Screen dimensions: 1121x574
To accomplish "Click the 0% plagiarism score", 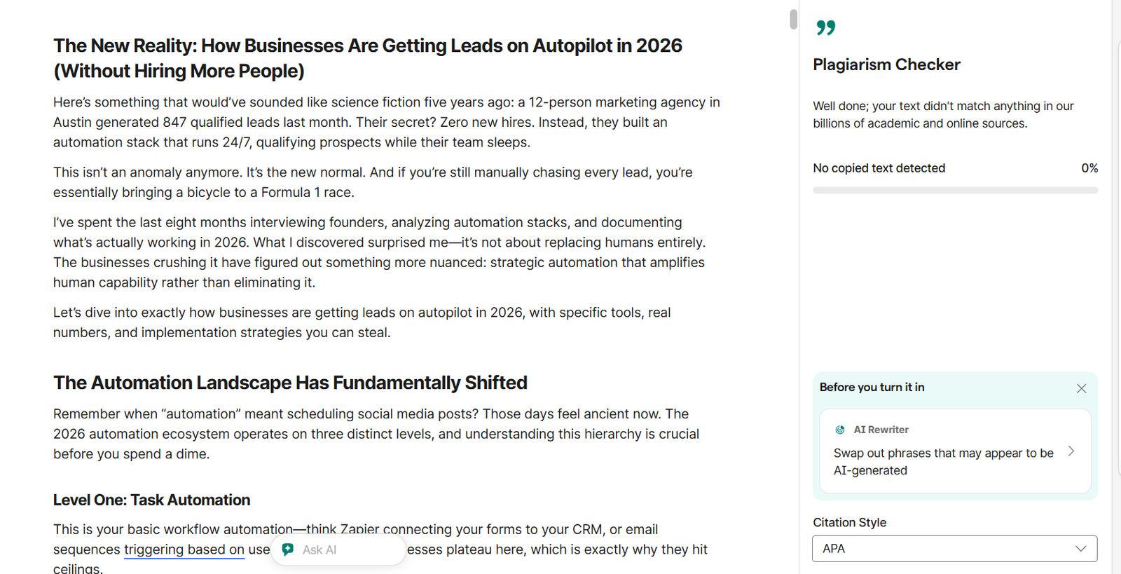I will coord(1089,168).
